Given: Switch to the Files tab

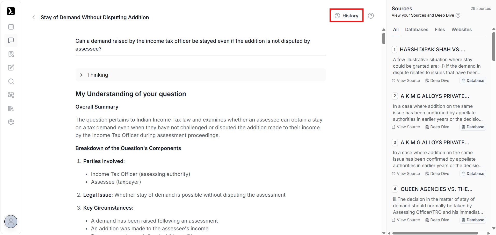Looking at the screenshot, I should coord(440,30).
